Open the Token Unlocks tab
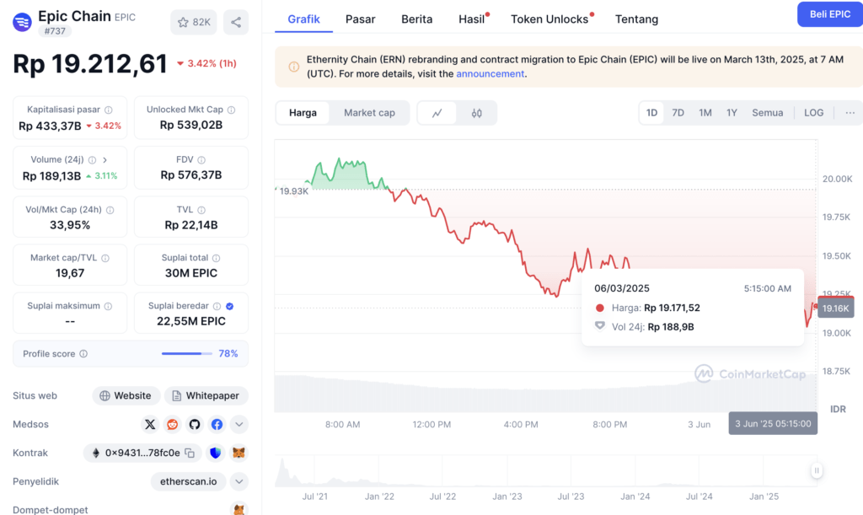The image size is (863, 515). 551,19
